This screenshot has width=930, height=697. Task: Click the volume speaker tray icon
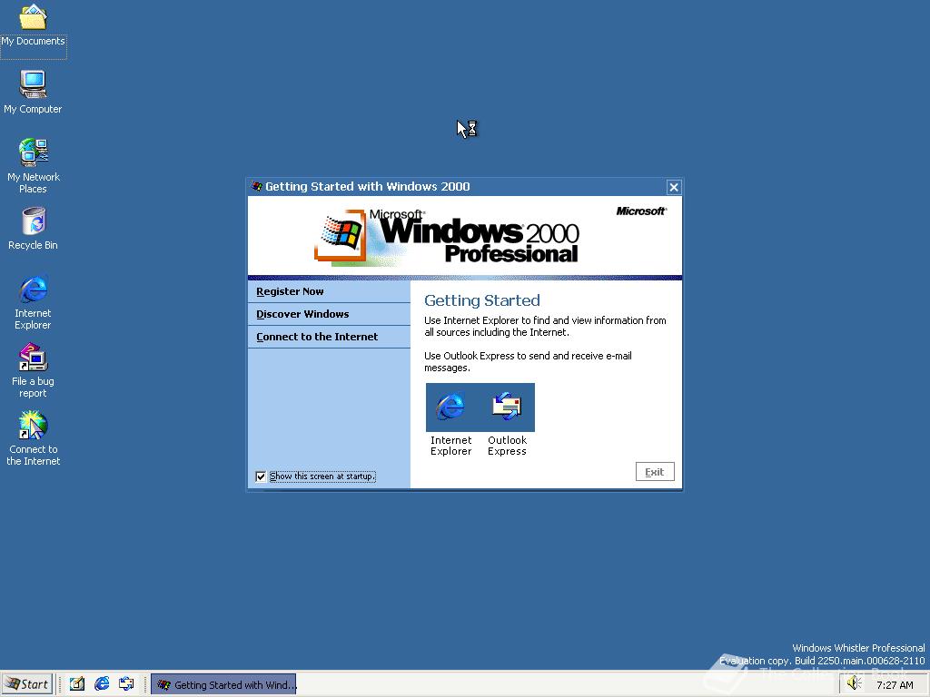pyautogui.click(x=854, y=683)
